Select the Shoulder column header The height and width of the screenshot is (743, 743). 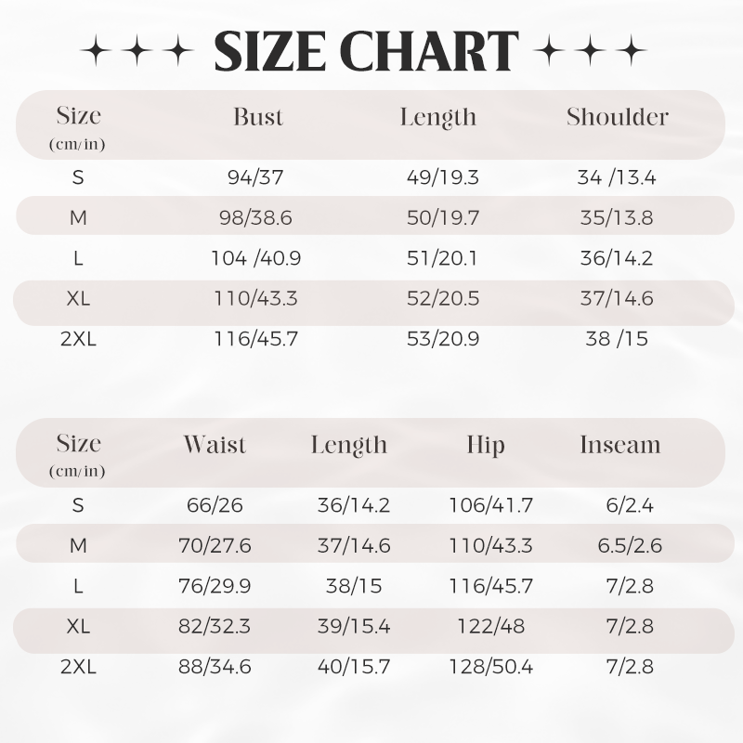click(x=618, y=117)
